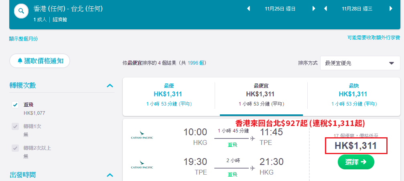Click Cathay Pacific logo on outbound flight
This screenshot has height=181, width=404.
click(x=142, y=135)
